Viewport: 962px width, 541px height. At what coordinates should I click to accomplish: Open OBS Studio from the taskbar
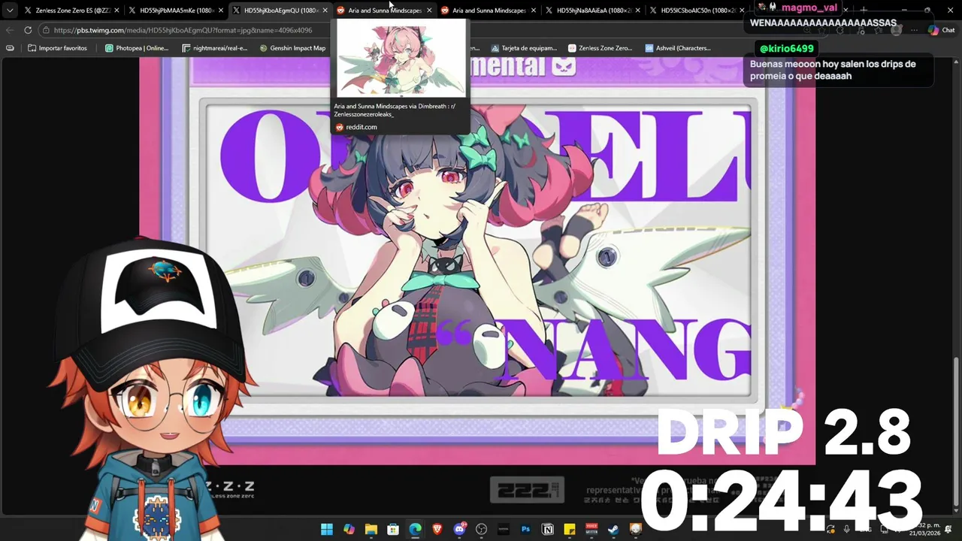[482, 529]
